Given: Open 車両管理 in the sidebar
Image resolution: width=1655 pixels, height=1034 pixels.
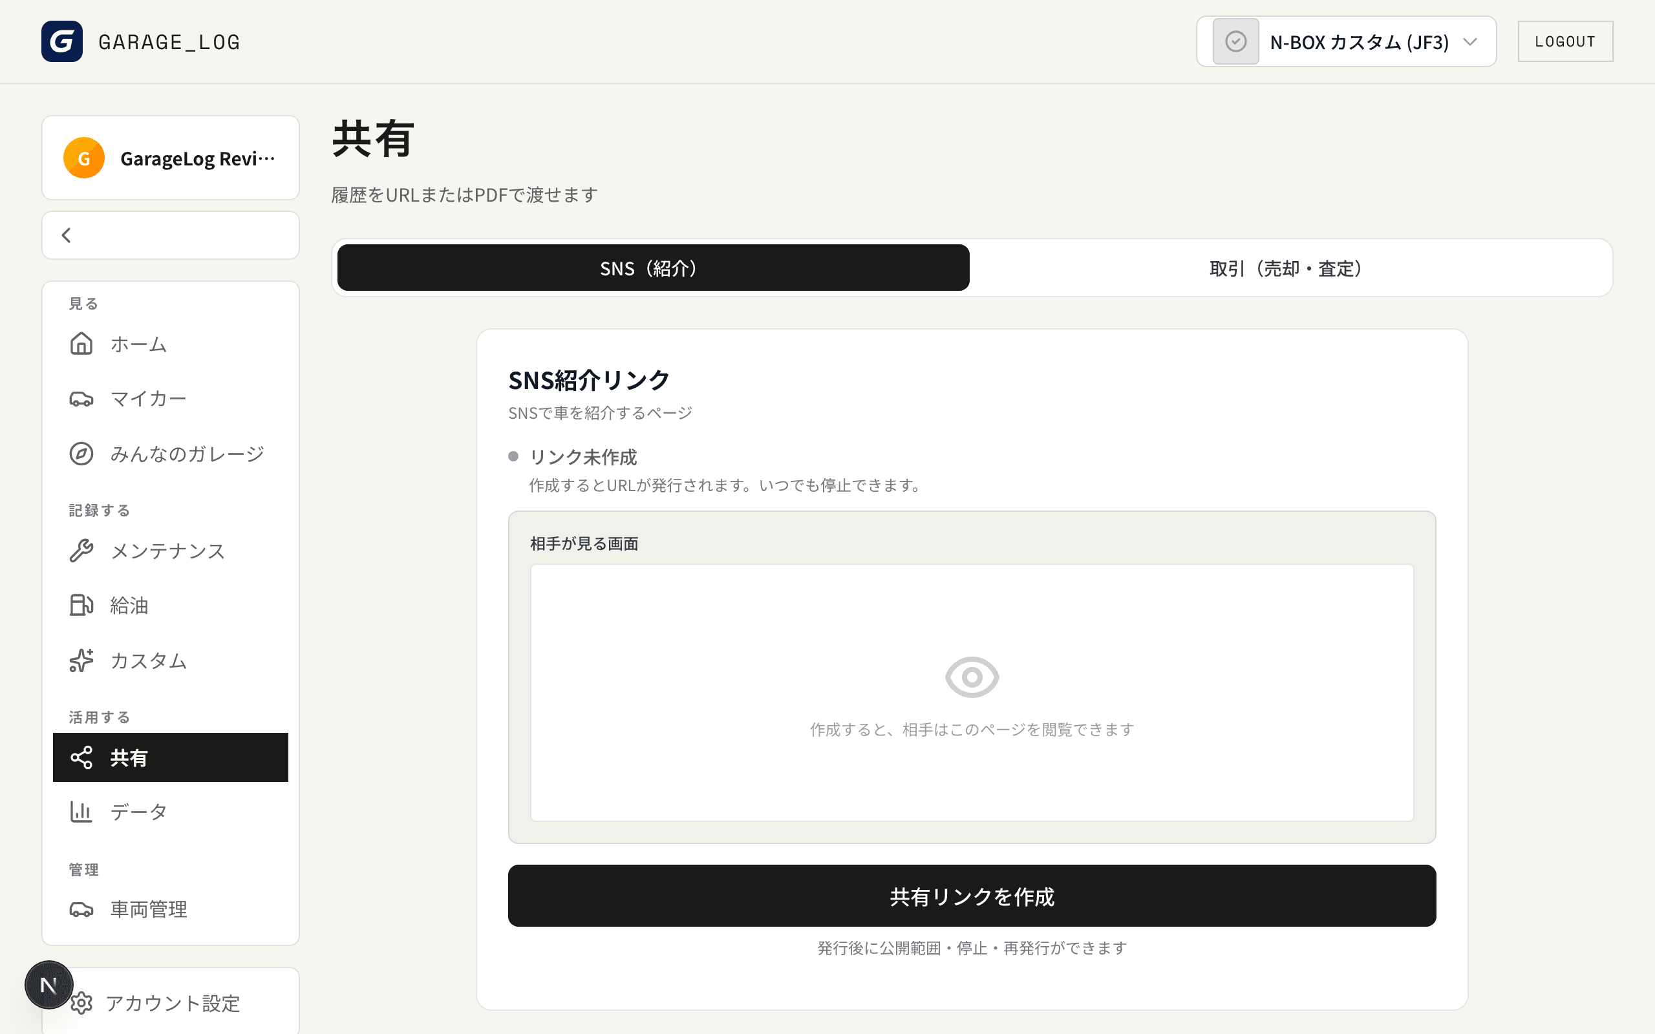Looking at the screenshot, I should [x=170, y=909].
